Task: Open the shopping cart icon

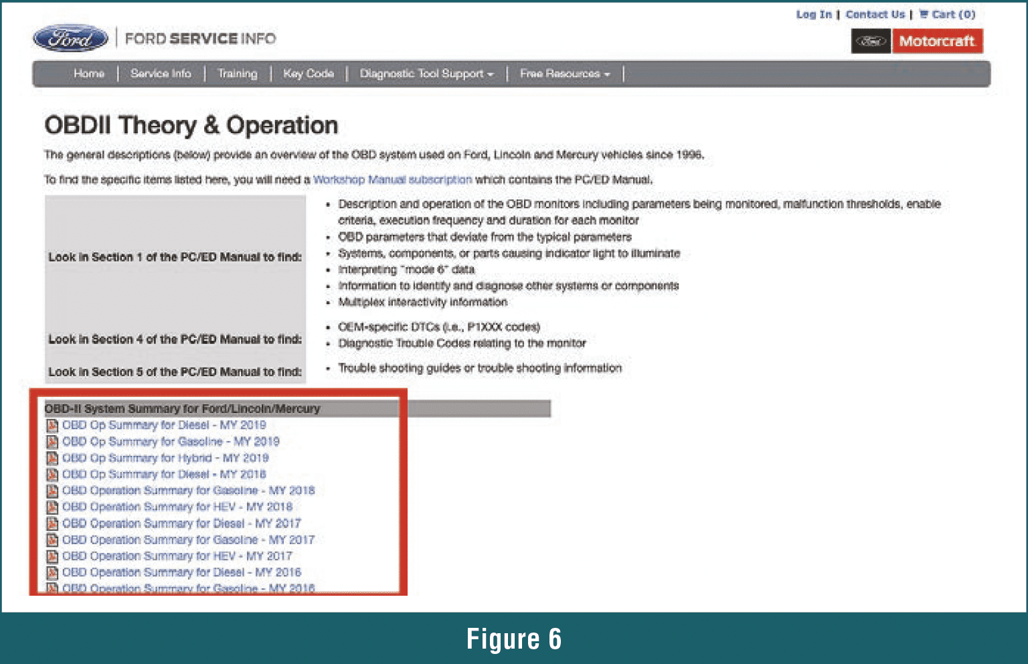Action: click(x=924, y=14)
